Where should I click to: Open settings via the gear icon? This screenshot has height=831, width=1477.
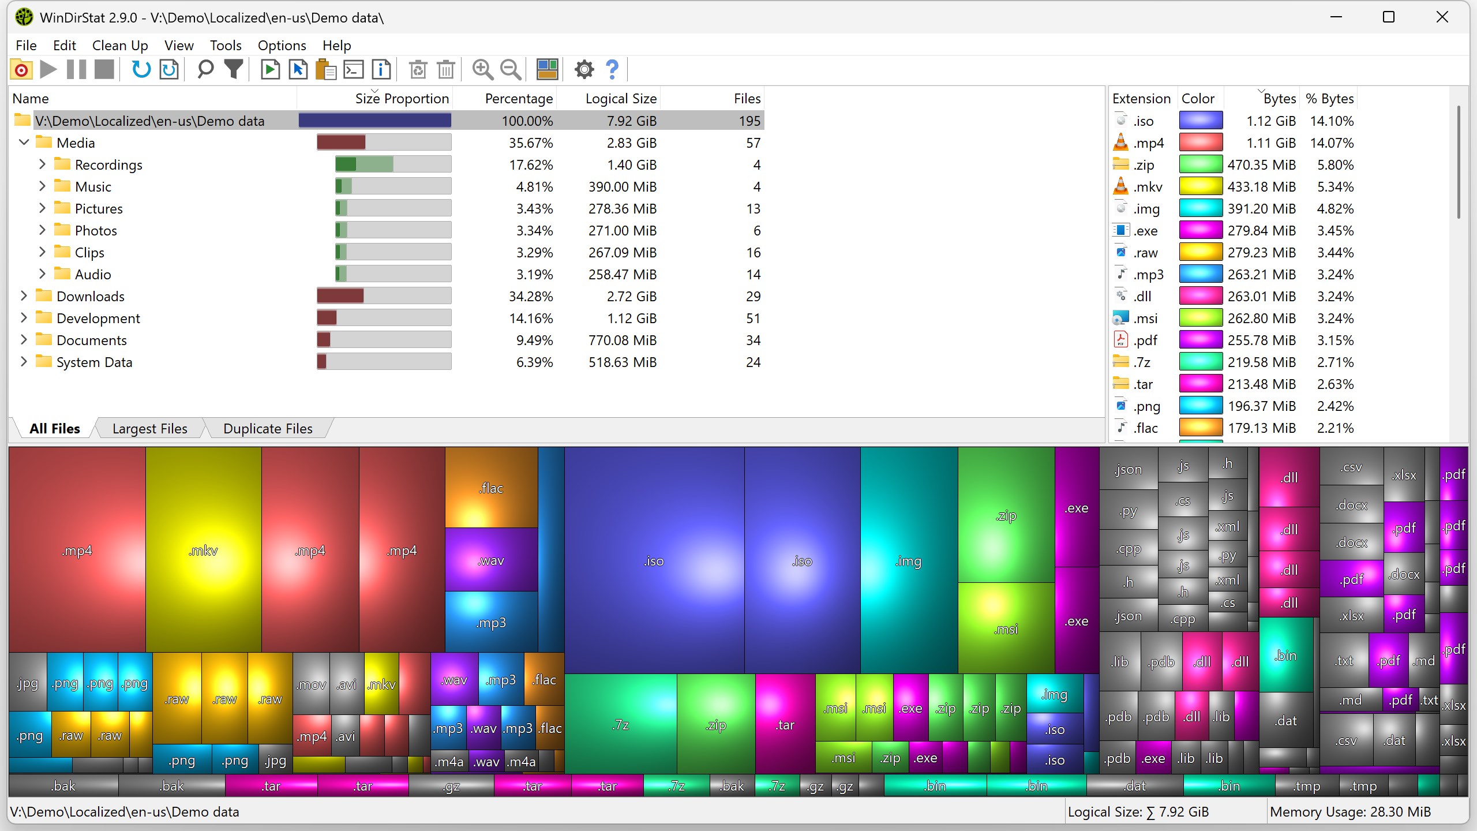(584, 70)
